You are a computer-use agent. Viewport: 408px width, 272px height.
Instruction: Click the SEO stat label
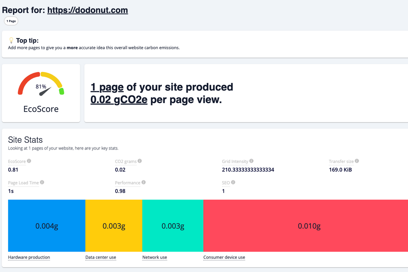click(226, 183)
